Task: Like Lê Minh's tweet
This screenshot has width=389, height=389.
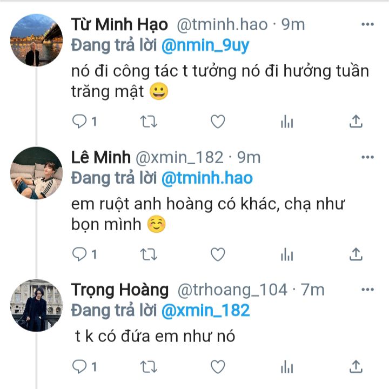Action: tap(217, 254)
